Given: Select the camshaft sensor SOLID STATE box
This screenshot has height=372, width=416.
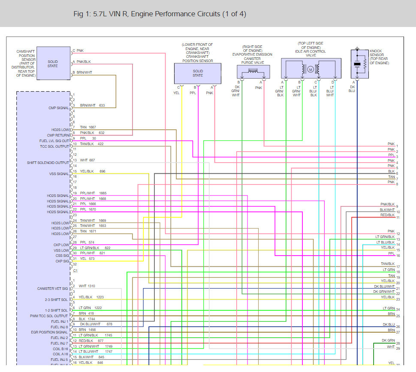Looking at the screenshot, I should pos(53,63).
